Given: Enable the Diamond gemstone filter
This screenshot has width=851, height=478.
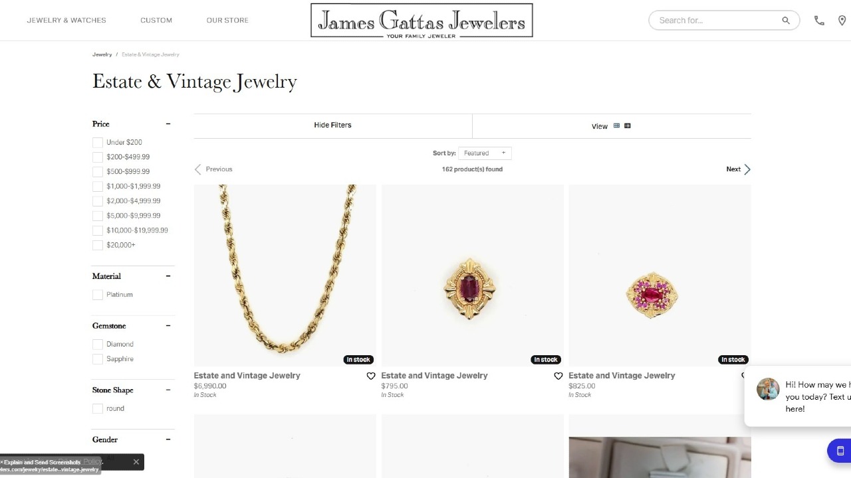Looking at the screenshot, I should [98, 344].
